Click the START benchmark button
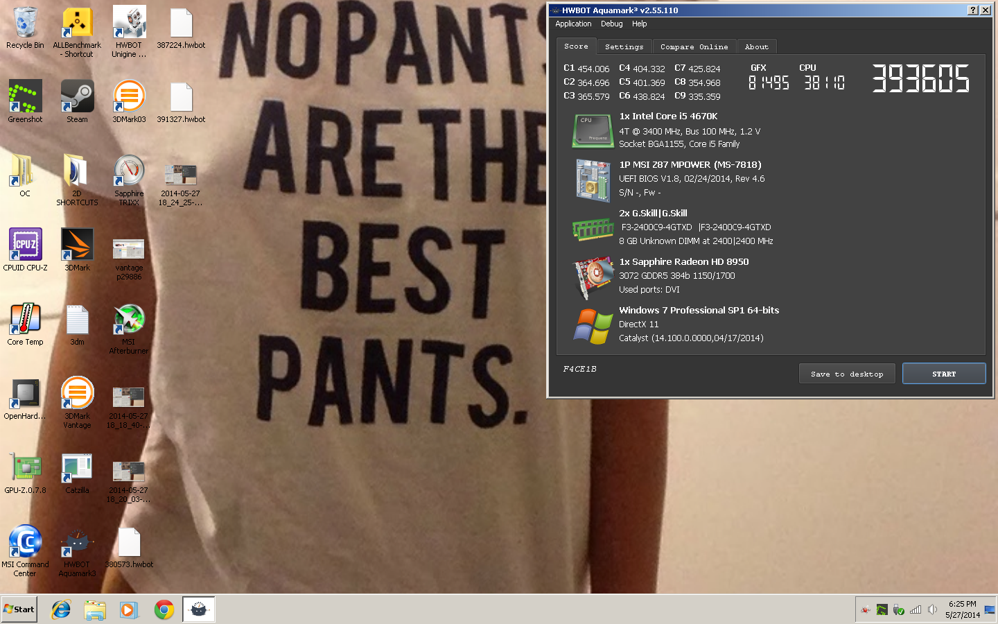This screenshot has height=624, width=998. pos(944,374)
